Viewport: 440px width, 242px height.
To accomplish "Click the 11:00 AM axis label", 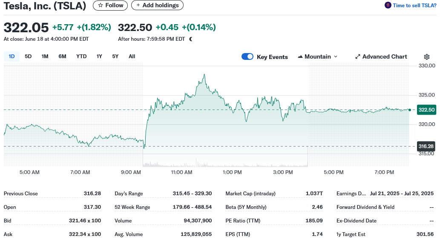I will coord(181,172).
